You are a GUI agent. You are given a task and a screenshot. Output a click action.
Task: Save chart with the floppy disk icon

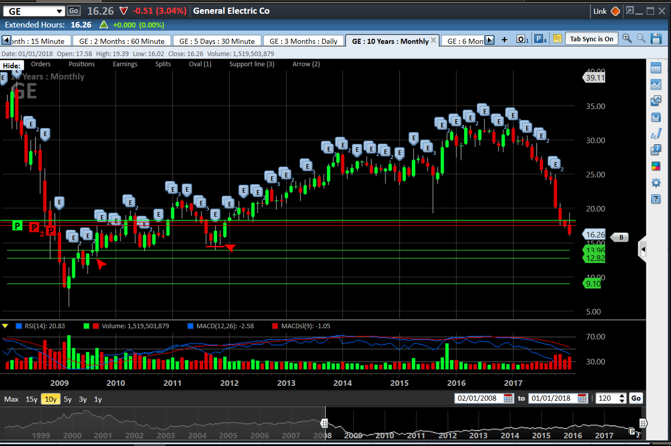coord(656,39)
